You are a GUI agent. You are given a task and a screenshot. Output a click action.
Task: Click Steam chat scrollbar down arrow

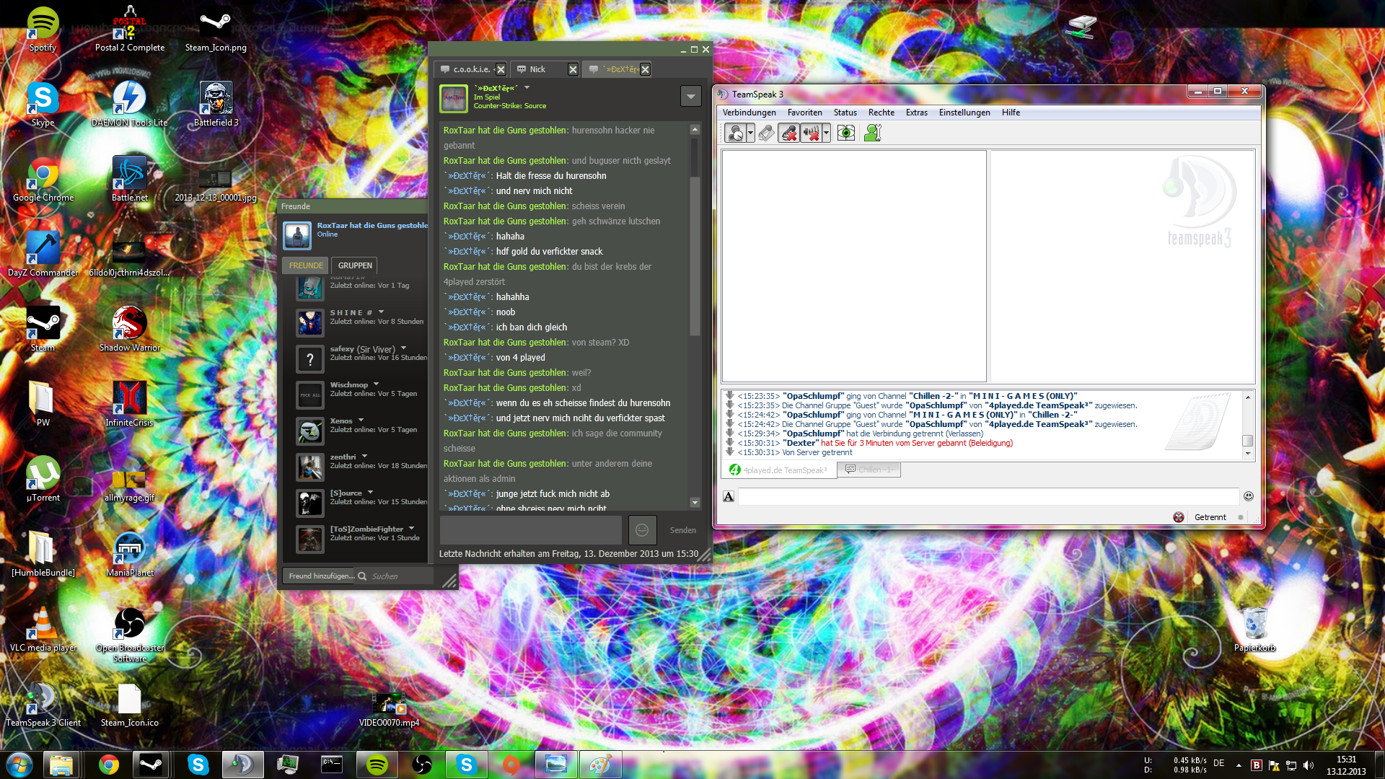(695, 502)
